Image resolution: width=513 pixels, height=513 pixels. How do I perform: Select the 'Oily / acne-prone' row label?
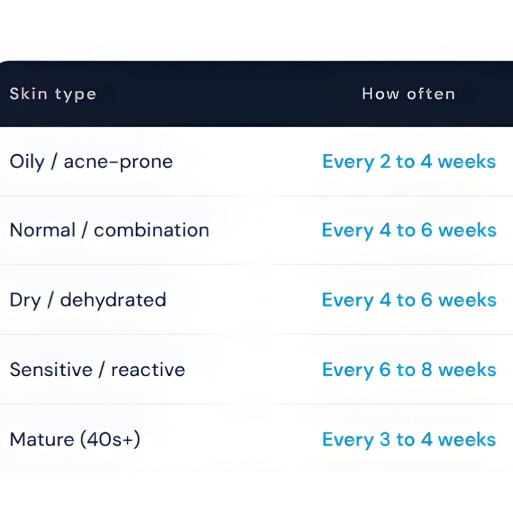coord(91,162)
